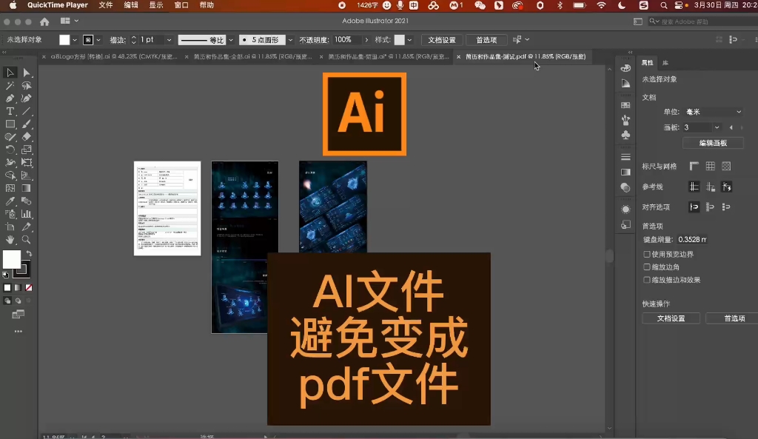Check the 缩放边角 option
This screenshot has width=758, height=439.
tap(645, 265)
